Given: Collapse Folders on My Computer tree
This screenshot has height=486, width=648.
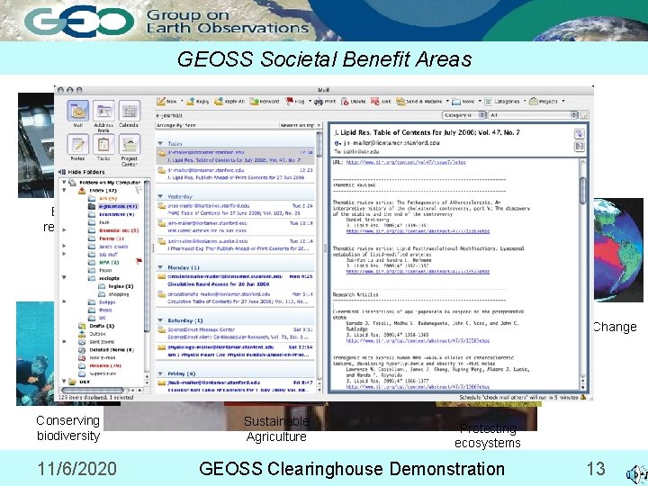Looking at the screenshot, I should coord(64,182).
